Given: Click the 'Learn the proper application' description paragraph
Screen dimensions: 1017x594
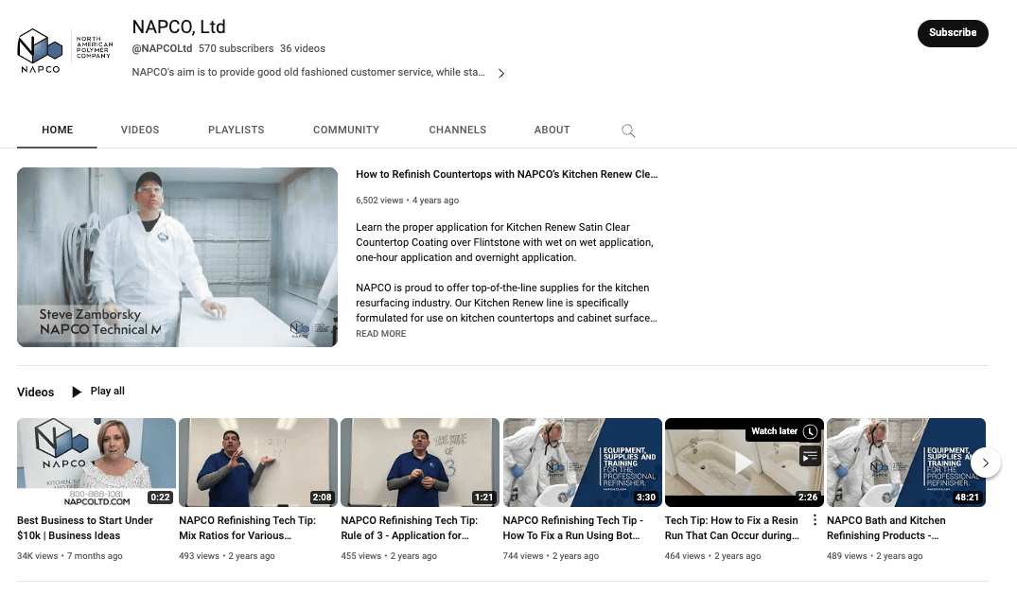Looking at the screenshot, I should (x=504, y=242).
